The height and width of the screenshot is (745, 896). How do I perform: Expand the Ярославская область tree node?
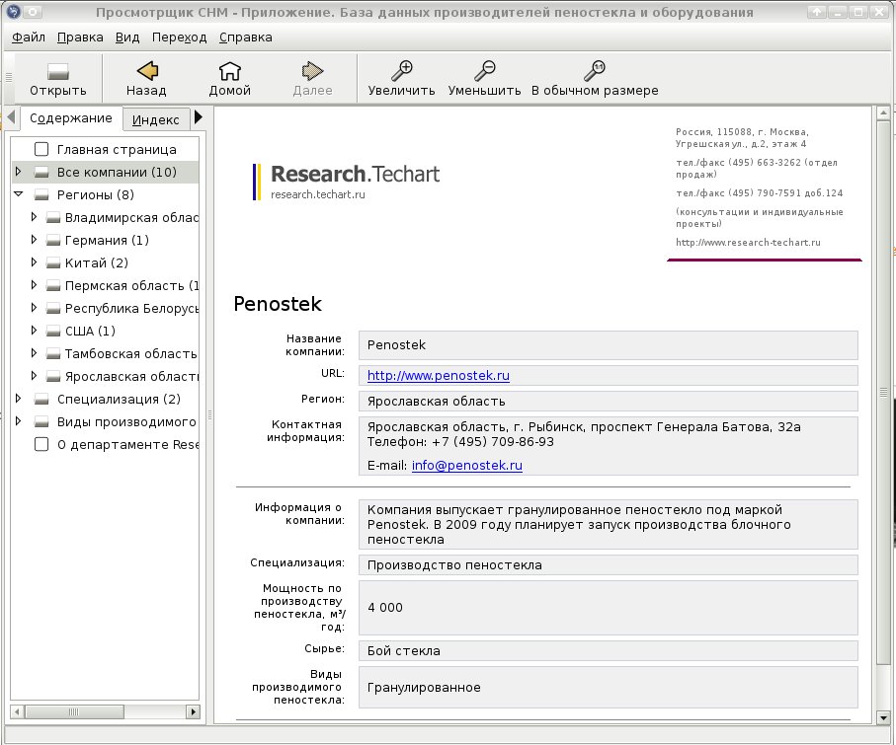pyautogui.click(x=34, y=376)
